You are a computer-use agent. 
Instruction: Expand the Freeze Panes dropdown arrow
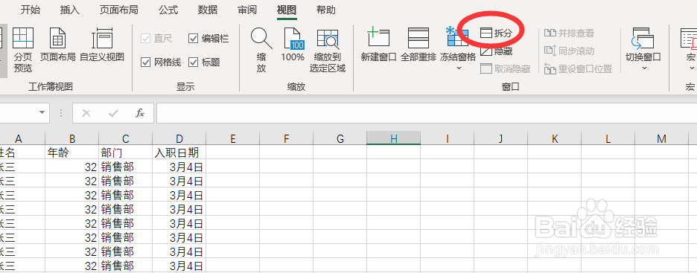click(x=459, y=68)
